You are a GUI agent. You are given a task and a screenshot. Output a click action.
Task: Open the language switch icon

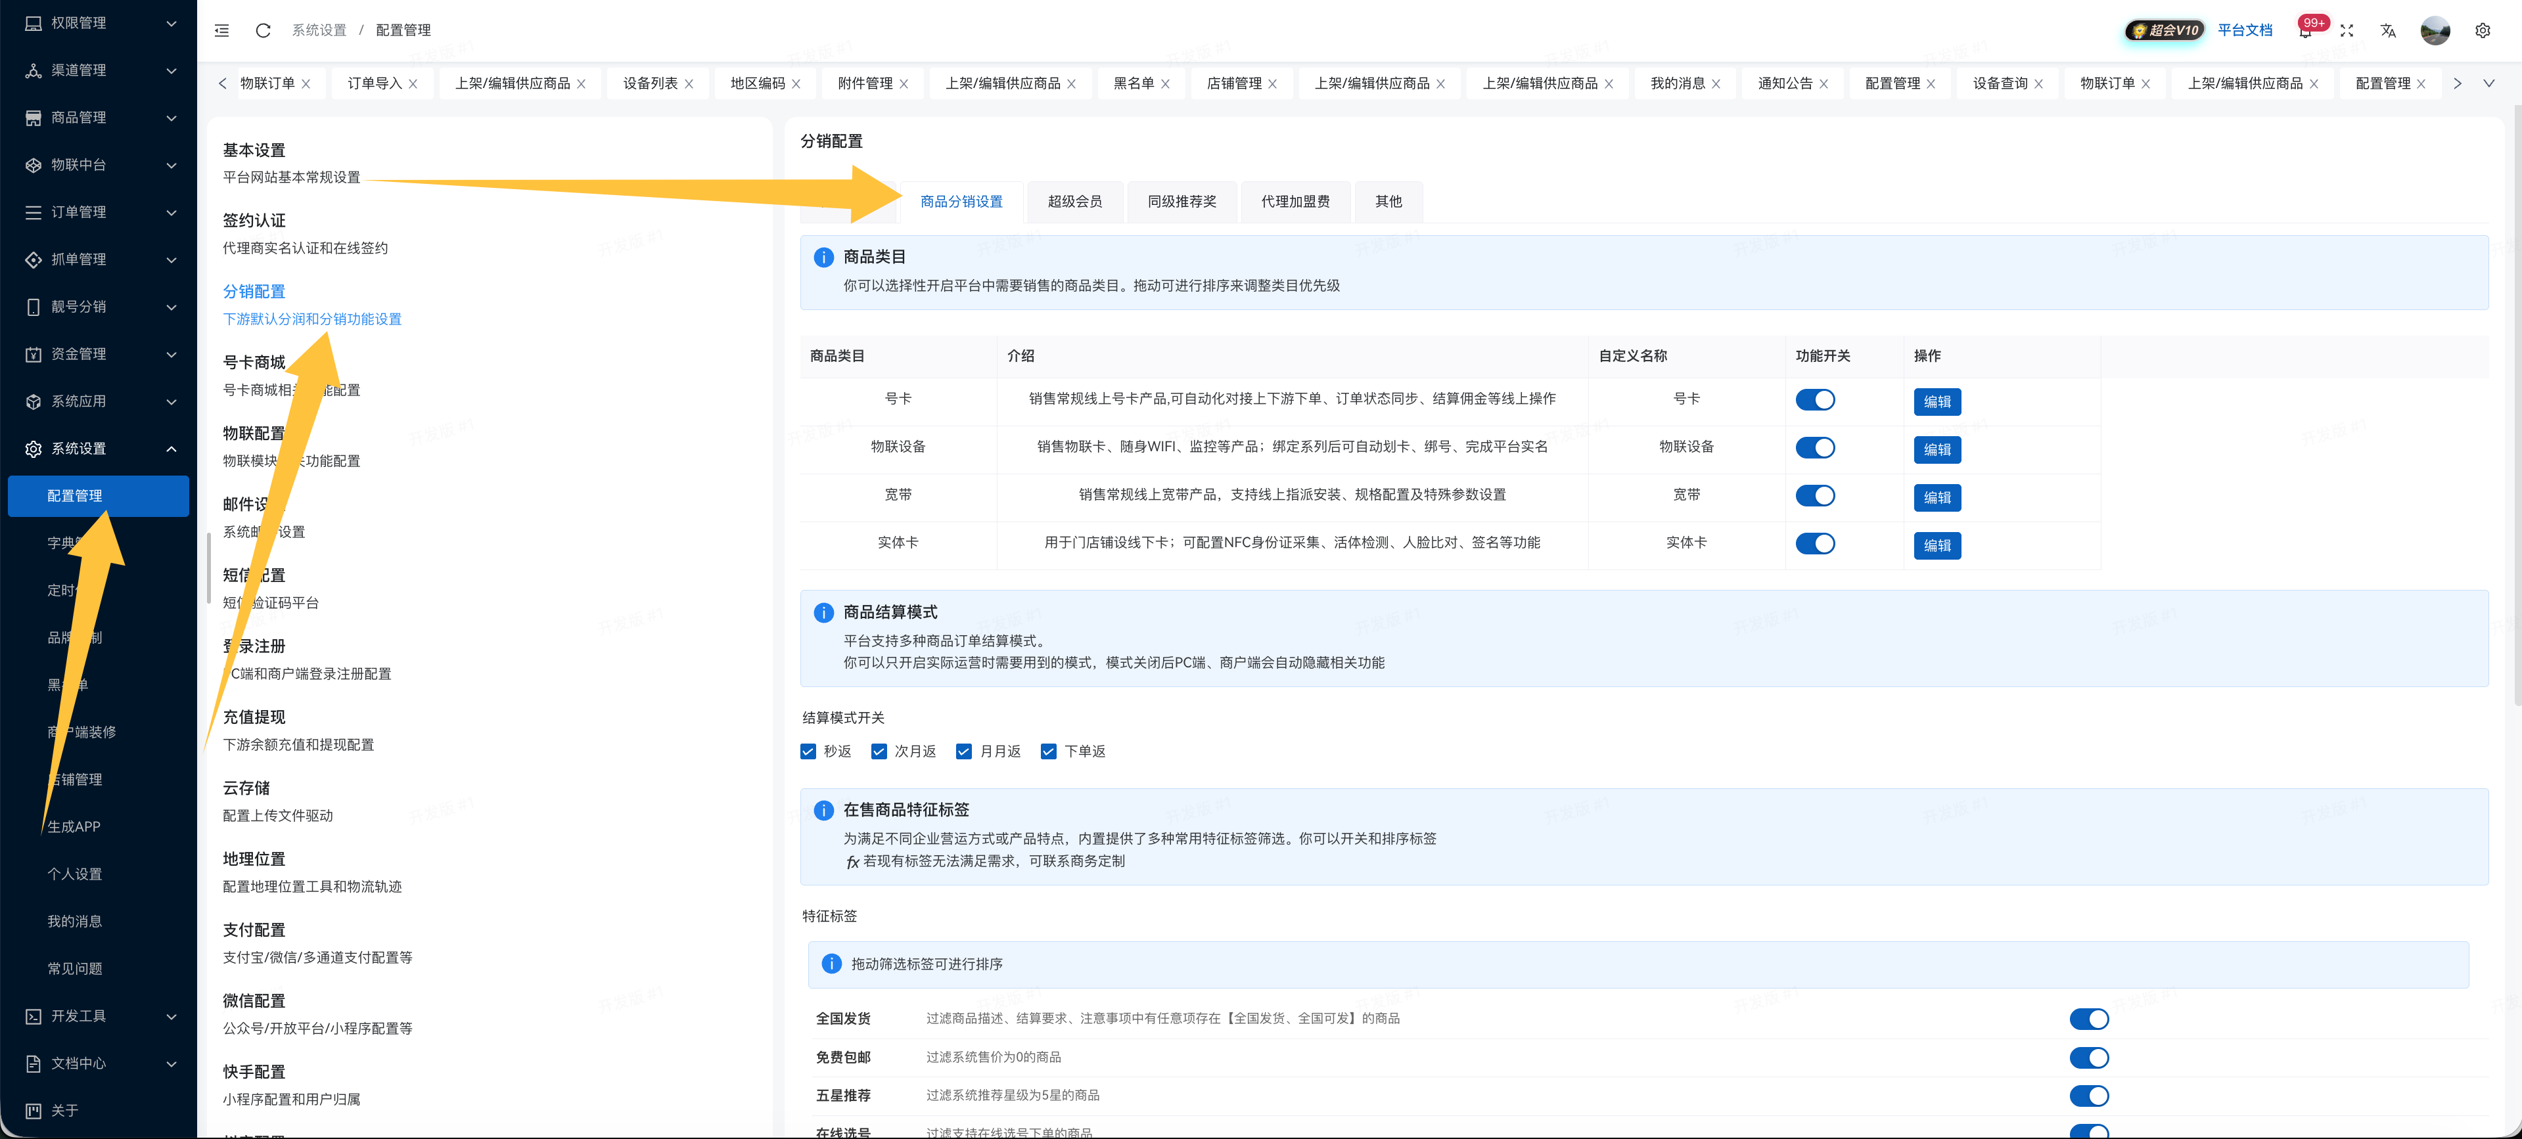click(2388, 30)
